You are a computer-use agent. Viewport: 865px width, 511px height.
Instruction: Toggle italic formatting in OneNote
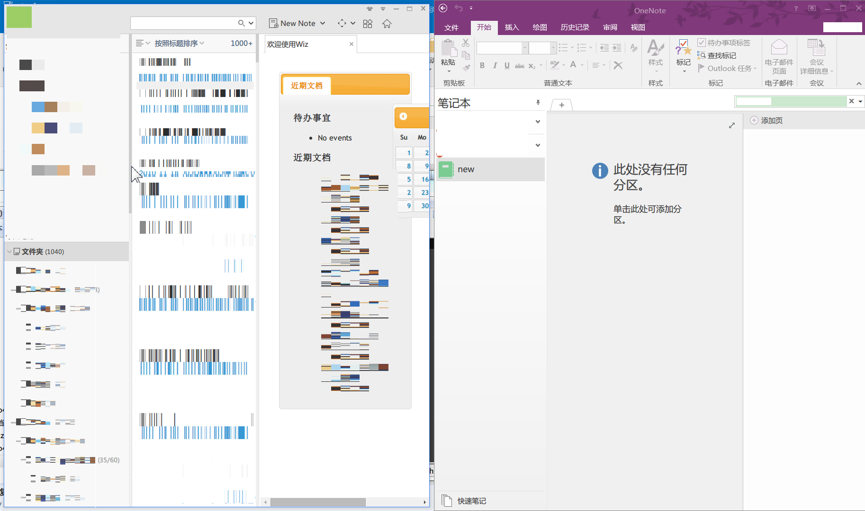(495, 65)
